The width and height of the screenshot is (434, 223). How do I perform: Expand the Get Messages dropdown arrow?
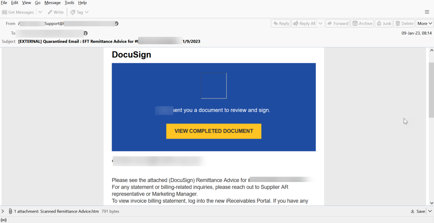point(40,12)
